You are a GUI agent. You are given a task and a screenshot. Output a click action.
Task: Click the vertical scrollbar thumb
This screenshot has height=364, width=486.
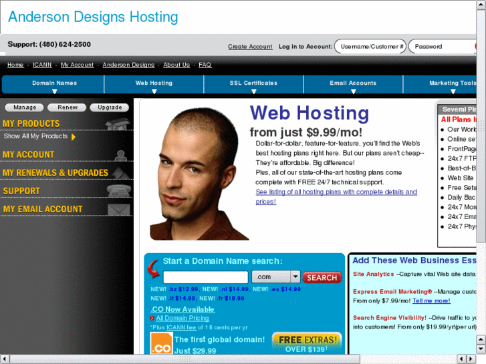click(481, 126)
